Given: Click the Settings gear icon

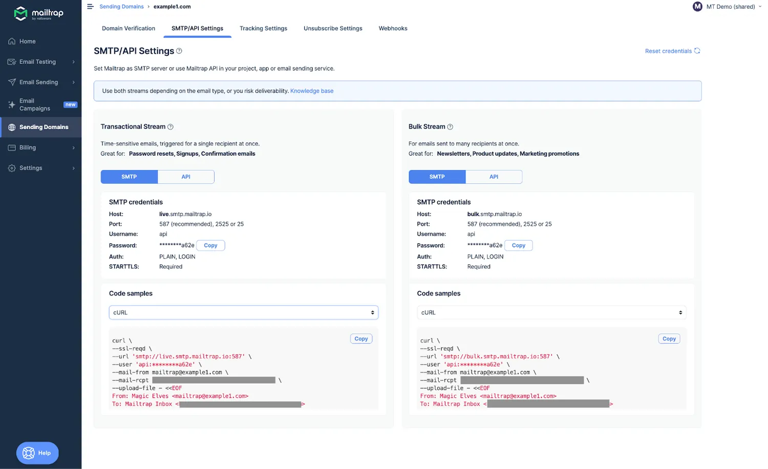Looking at the screenshot, I should 12,168.
